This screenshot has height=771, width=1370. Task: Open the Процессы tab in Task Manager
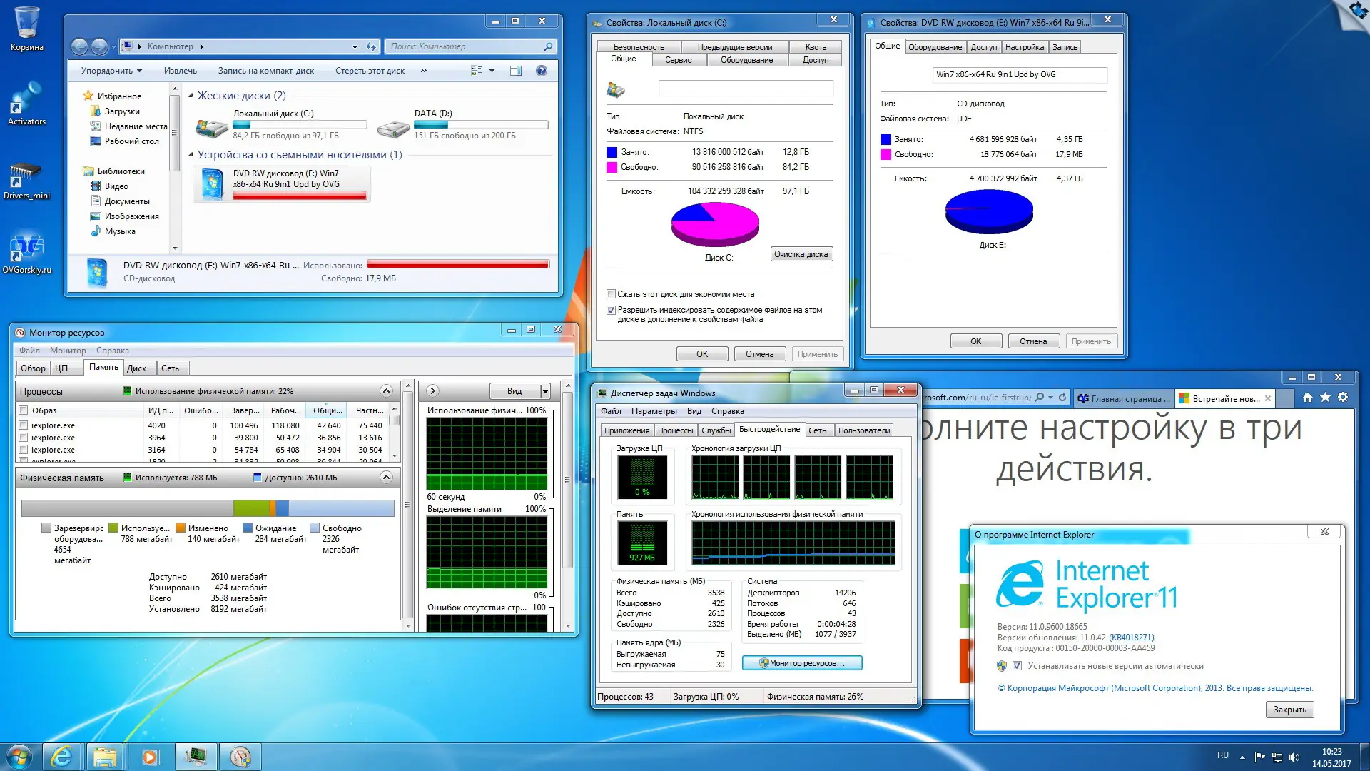point(675,430)
